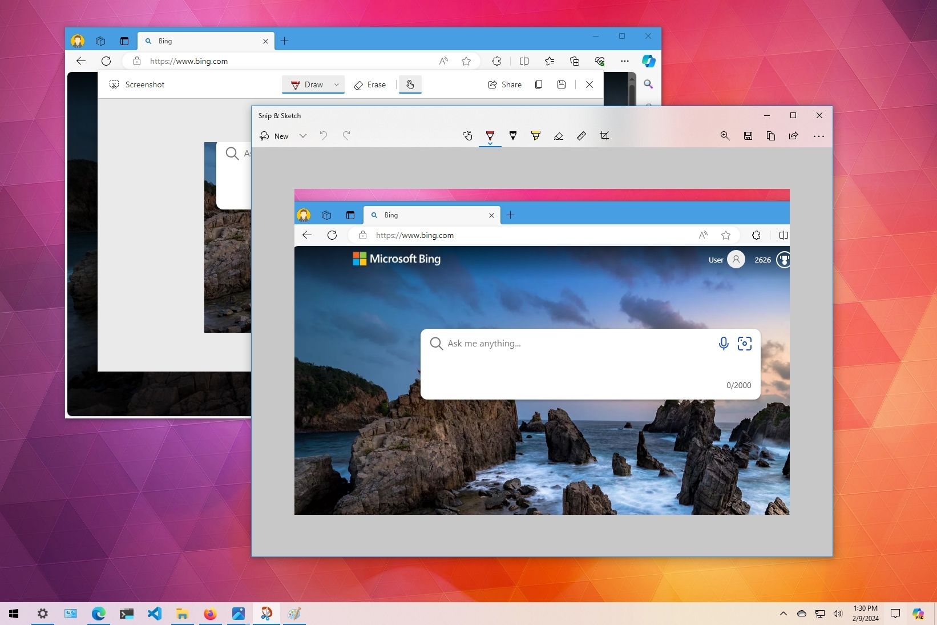Open the Ruler tool in Snip & Sketch
This screenshot has width=937, height=625.
(581, 136)
